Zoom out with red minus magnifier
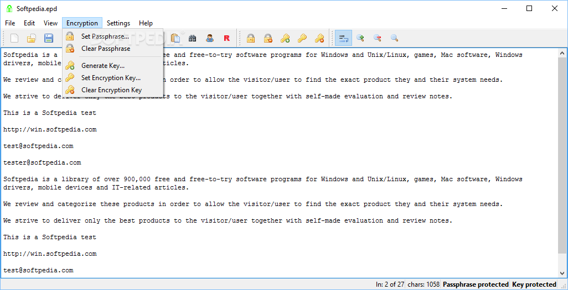The height and width of the screenshot is (290, 568). tap(378, 38)
